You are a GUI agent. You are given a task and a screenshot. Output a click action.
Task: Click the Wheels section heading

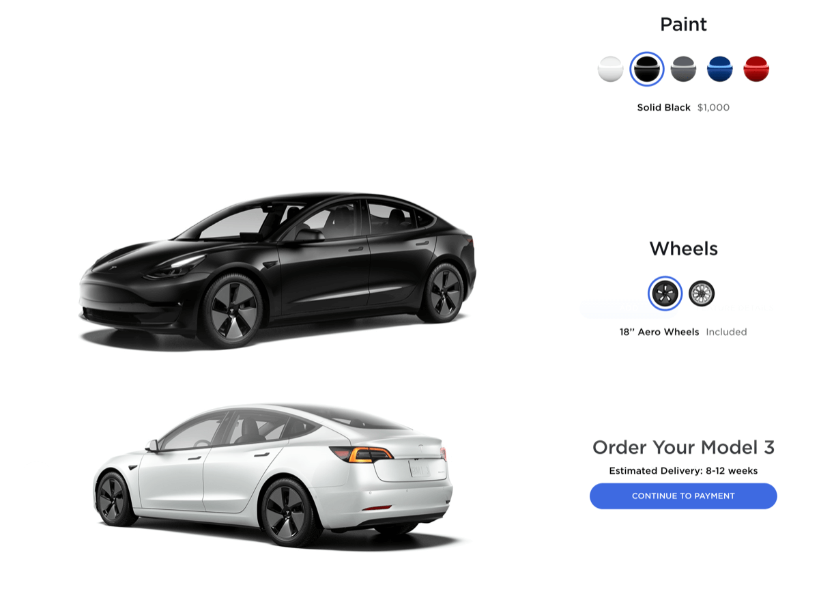pyautogui.click(x=683, y=248)
